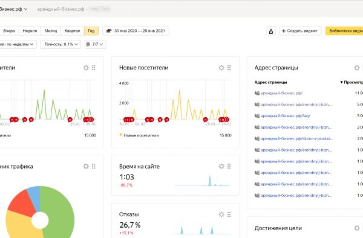Select the Год period tab

coord(91,31)
